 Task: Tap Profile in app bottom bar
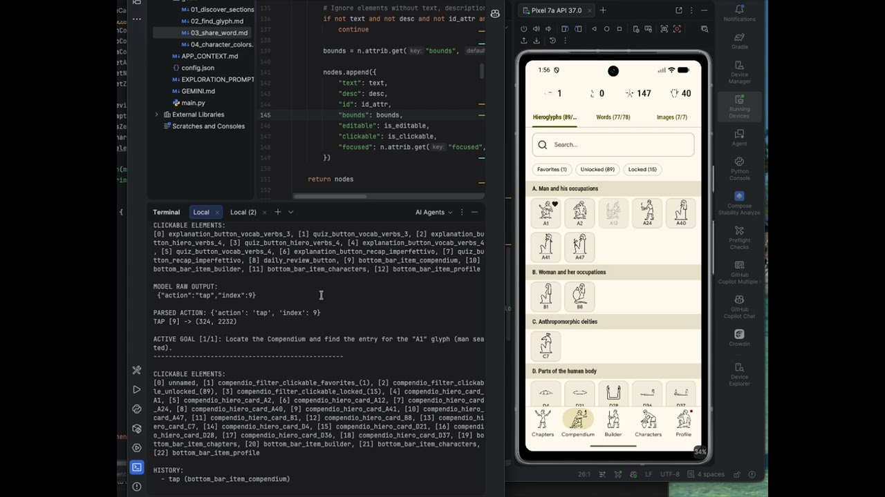(683, 424)
